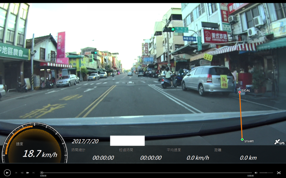Viewport: 286px width, 178px height.
Task: Click the 經過時間 value 00:00:00
Action: (x=151, y=158)
